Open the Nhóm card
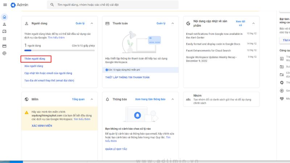Image resolution: width=290 pixels, height=163 pixels. 221,99
